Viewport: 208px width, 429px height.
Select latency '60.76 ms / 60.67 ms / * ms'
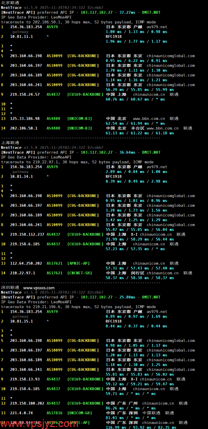(x=135, y=99)
